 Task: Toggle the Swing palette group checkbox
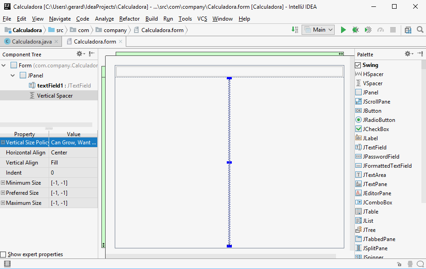[359, 65]
